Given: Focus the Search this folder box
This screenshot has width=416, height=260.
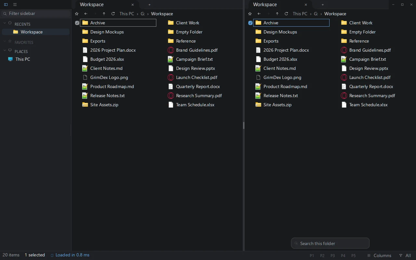Looking at the screenshot, I should tap(330, 243).
